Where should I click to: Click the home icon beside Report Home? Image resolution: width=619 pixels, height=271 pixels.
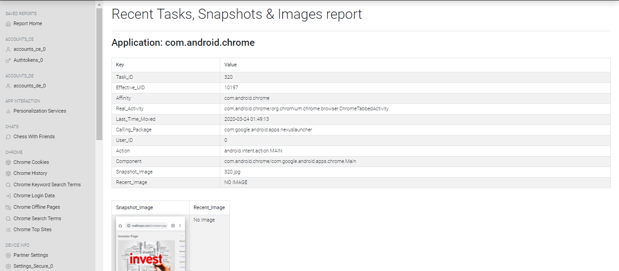pyautogui.click(x=8, y=24)
